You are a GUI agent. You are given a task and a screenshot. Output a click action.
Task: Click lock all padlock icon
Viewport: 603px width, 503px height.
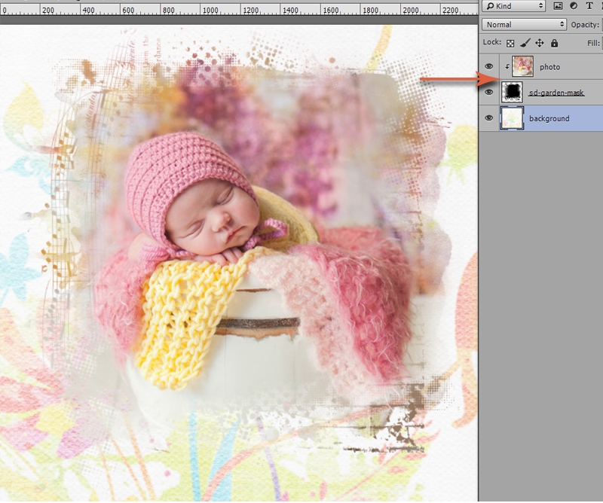(x=554, y=43)
